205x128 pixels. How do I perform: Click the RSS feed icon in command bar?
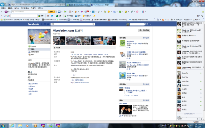click(163, 20)
